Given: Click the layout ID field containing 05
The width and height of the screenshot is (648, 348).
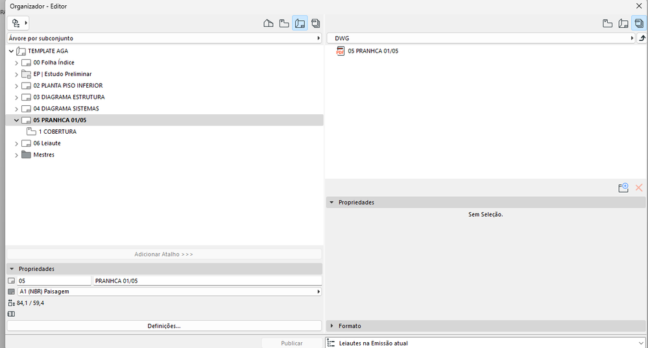Looking at the screenshot, I should [x=54, y=281].
